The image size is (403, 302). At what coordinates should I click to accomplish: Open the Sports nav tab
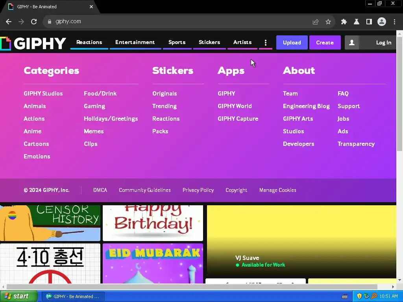177,42
